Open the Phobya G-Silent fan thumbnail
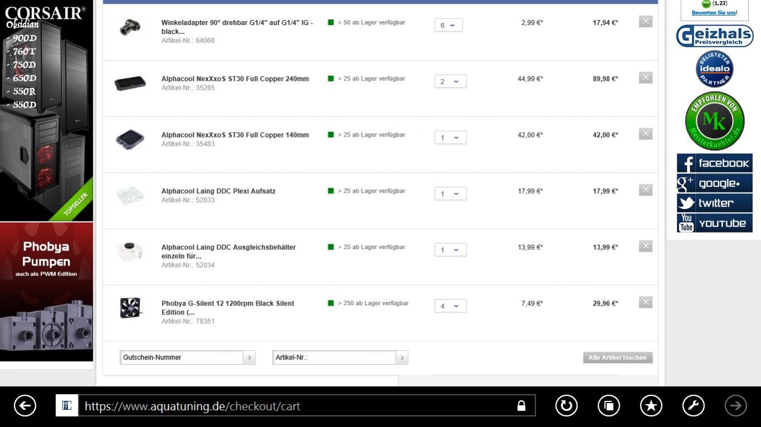Image resolution: width=761 pixels, height=427 pixels. [130, 308]
